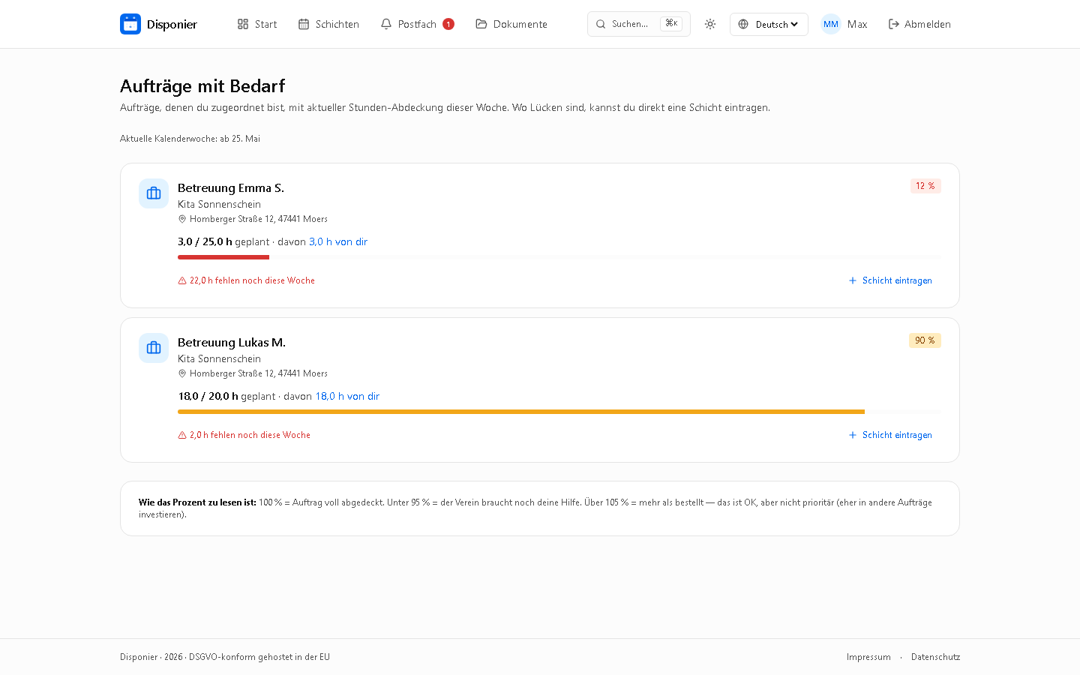The height and width of the screenshot is (675, 1080).
Task: Click the 12 % coverage badge
Action: (x=925, y=186)
